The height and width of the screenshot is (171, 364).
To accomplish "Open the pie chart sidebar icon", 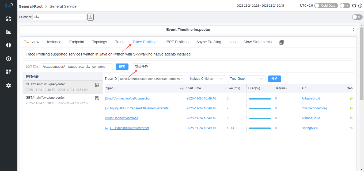I will point(9,45).
